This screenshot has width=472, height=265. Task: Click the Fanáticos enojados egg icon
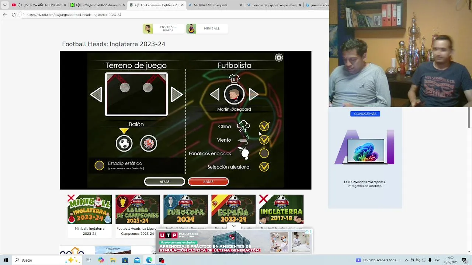244,153
